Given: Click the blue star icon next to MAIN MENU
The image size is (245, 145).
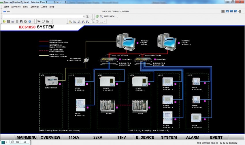Looking at the screenshot, I should click(101, 16).
